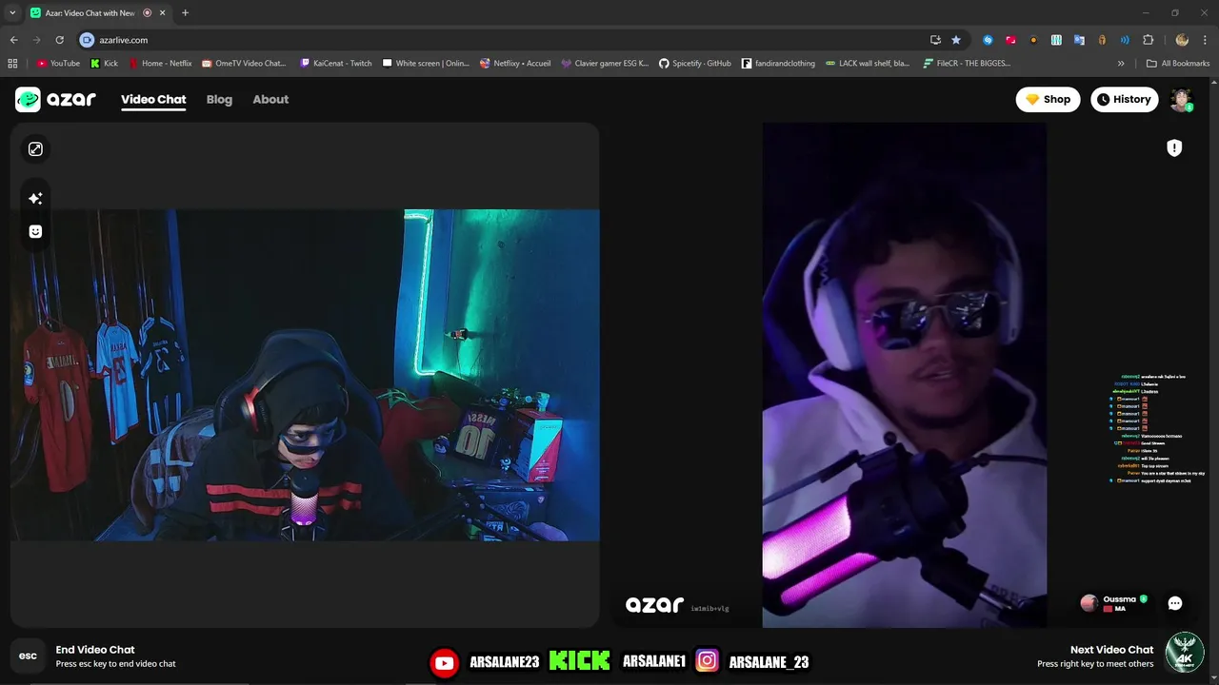Open the orange dot extension
This screenshot has width=1219, height=685.
[1033, 40]
